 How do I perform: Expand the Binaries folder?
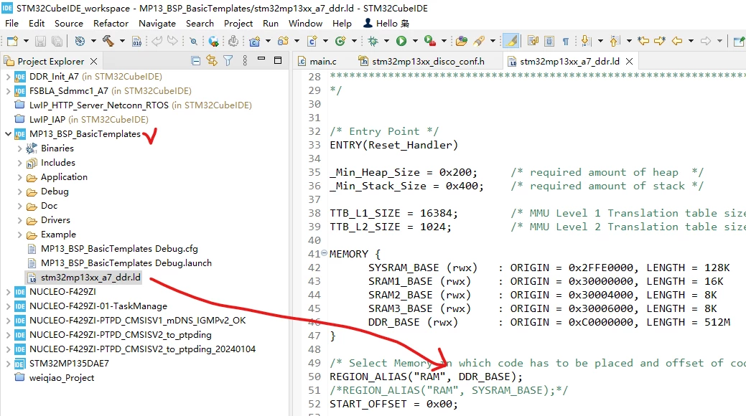pyautogui.click(x=19, y=148)
